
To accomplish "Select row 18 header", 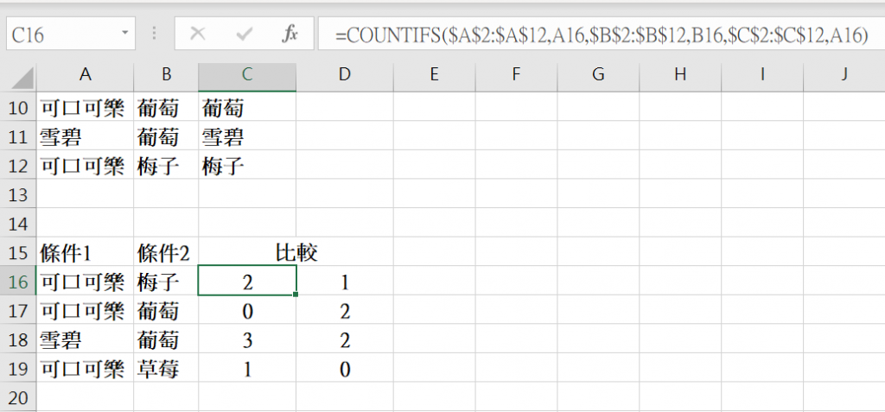I will pyautogui.click(x=19, y=339).
